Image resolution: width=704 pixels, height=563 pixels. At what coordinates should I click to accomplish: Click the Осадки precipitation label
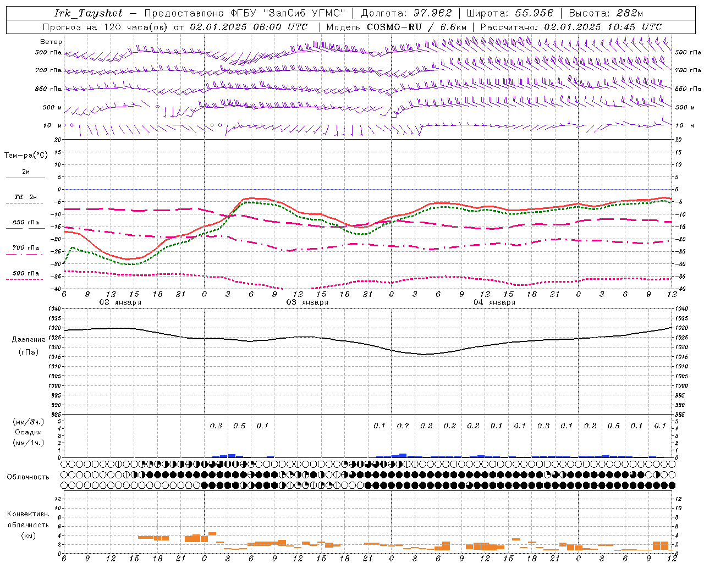coord(29,432)
